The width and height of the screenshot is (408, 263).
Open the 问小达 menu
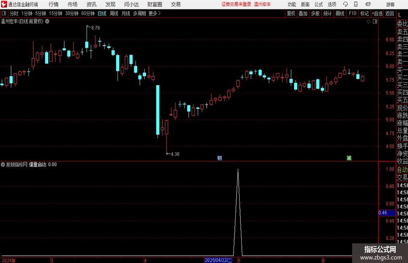tap(131, 4)
